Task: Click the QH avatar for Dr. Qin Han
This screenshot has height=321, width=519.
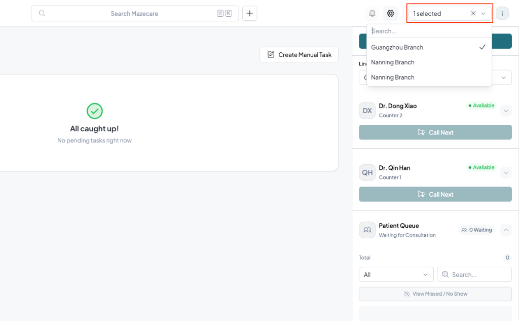Action: click(x=367, y=172)
